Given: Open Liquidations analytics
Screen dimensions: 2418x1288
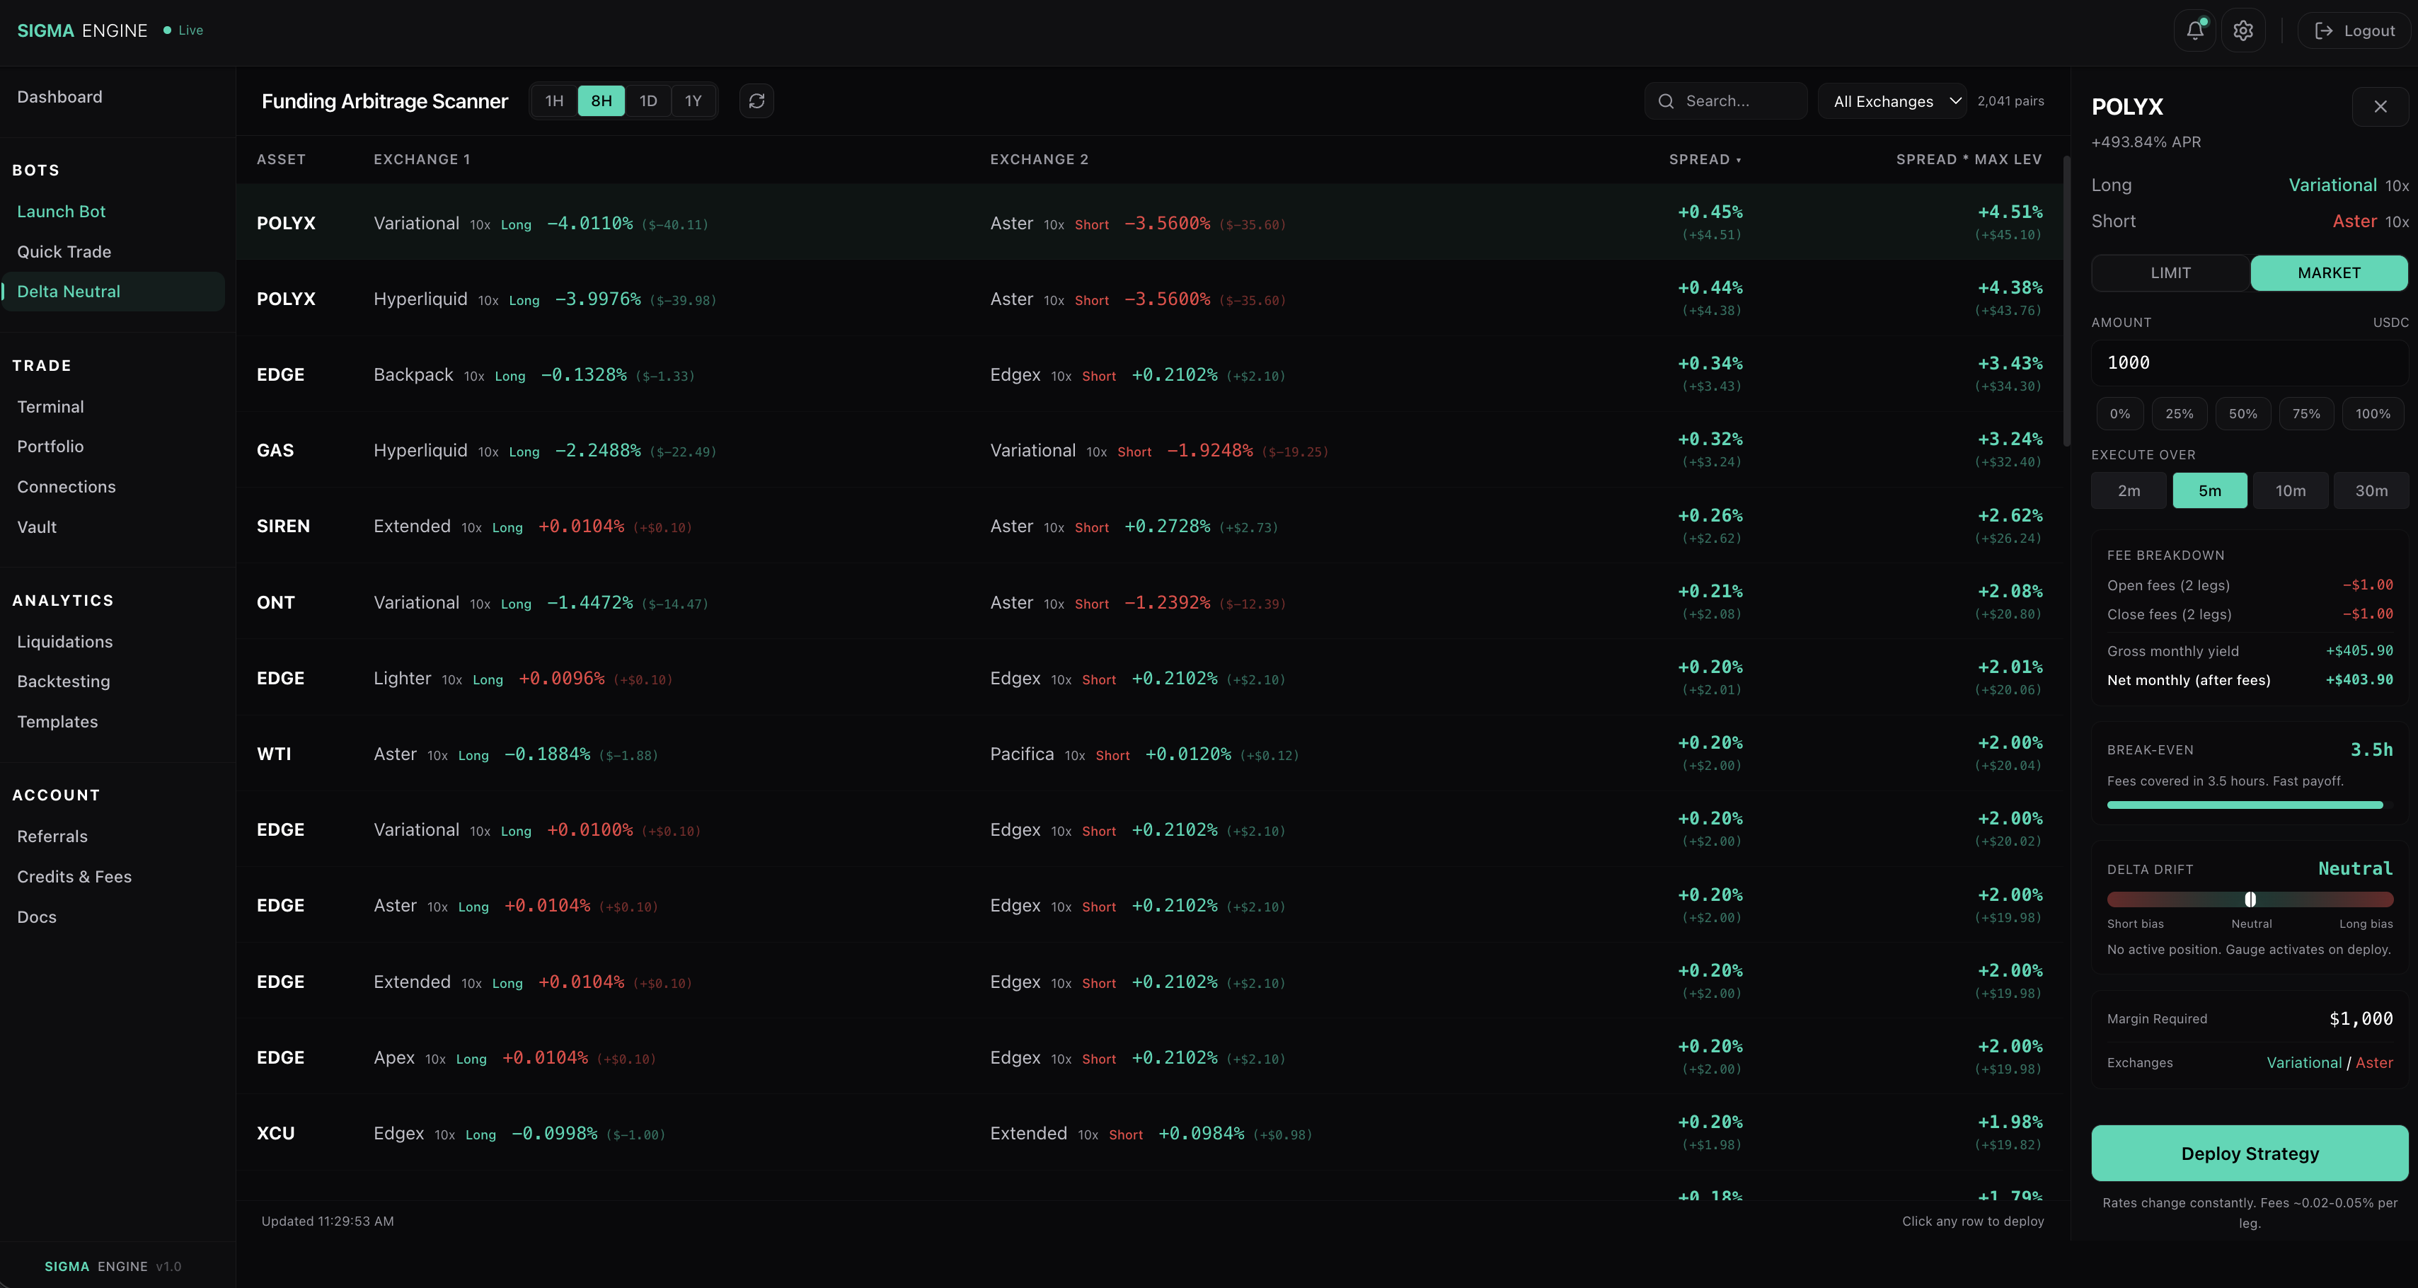Looking at the screenshot, I should pyautogui.click(x=65, y=642).
